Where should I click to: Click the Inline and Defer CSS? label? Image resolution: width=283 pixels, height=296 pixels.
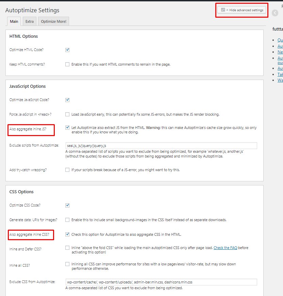click(25, 249)
